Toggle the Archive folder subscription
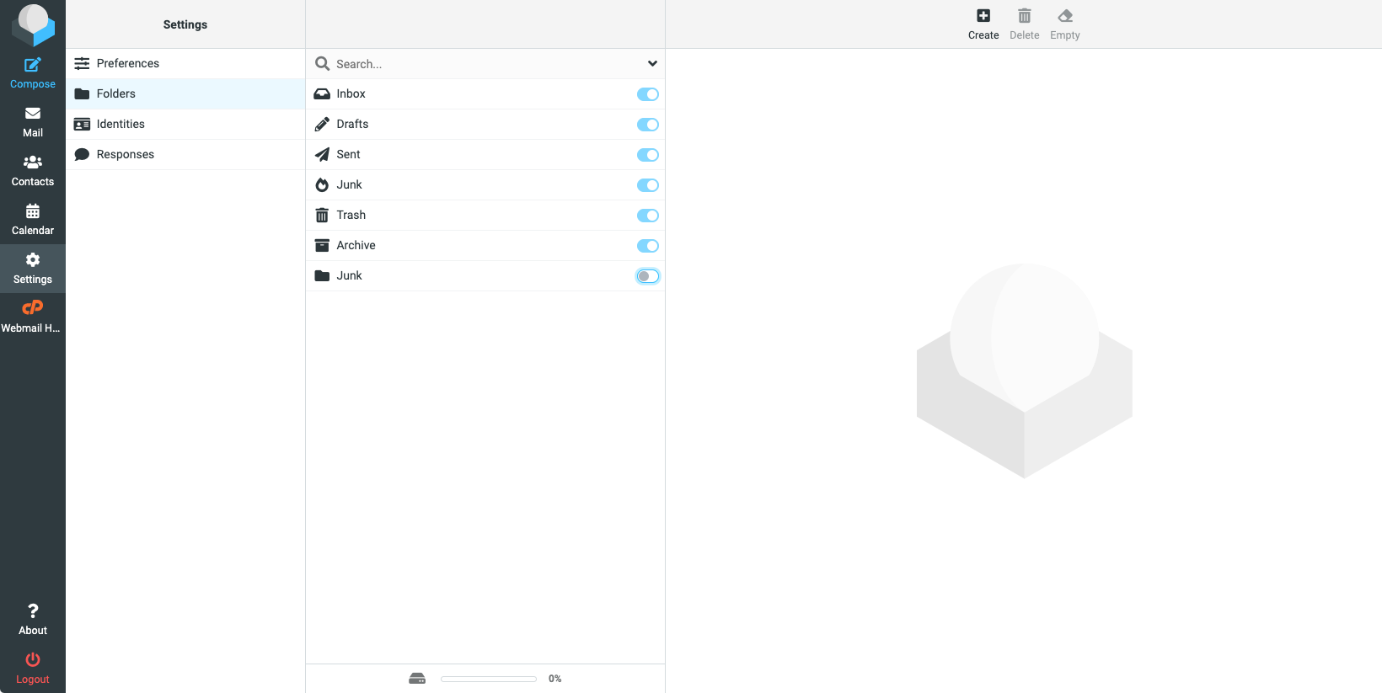 click(x=648, y=246)
